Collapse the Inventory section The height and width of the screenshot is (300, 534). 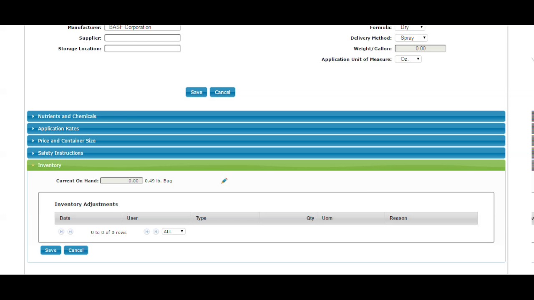pyautogui.click(x=266, y=165)
